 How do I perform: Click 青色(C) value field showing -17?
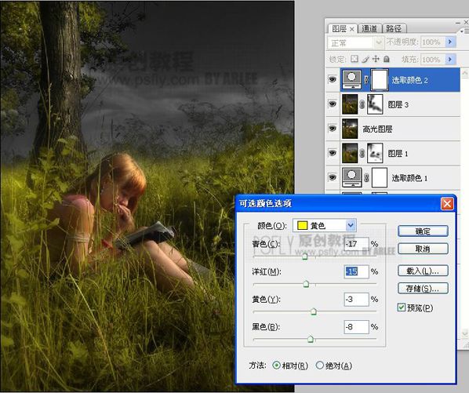coord(356,244)
